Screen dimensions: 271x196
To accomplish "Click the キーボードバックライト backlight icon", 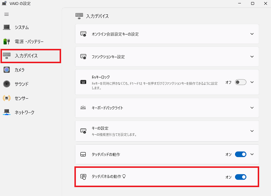I will [83, 108].
